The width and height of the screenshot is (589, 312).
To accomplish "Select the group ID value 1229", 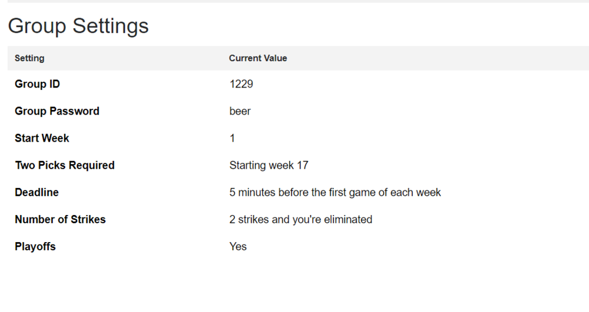I will [x=241, y=84].
